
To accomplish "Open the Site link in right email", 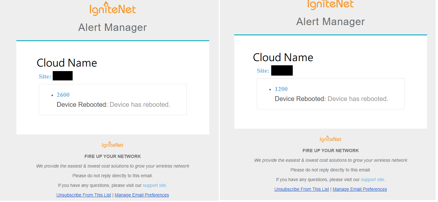I will [x=263, y=70].
